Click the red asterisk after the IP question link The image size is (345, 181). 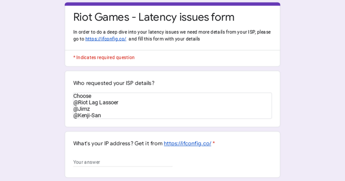tap(214, 143)
